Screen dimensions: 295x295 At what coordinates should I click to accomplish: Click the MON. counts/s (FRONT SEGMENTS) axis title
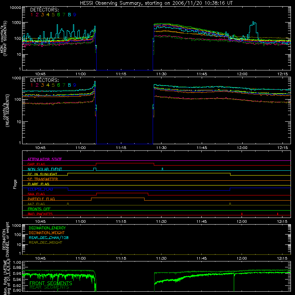(x=4, y=38)
